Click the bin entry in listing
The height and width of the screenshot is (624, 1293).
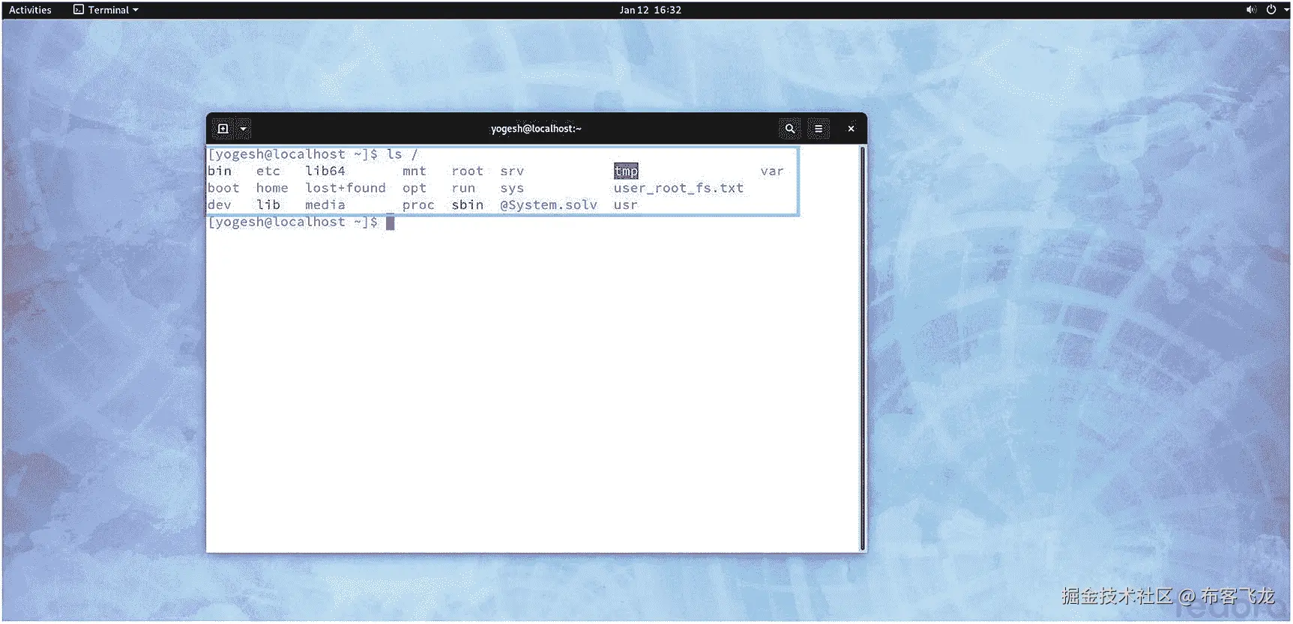220,172
